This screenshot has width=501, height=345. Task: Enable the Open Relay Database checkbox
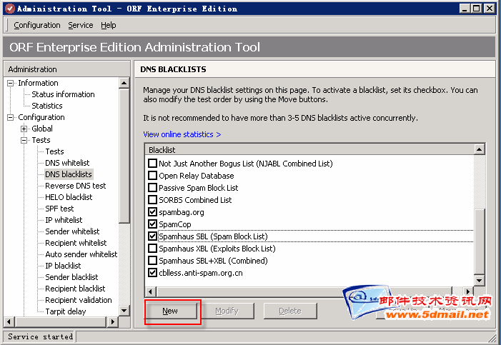152,176
